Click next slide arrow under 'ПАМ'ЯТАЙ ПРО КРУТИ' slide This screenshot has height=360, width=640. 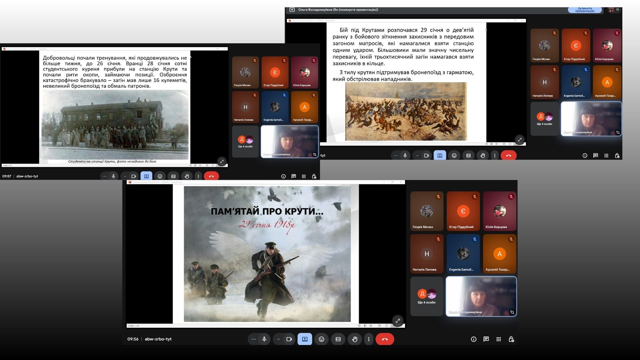click(x=370, y=326)
